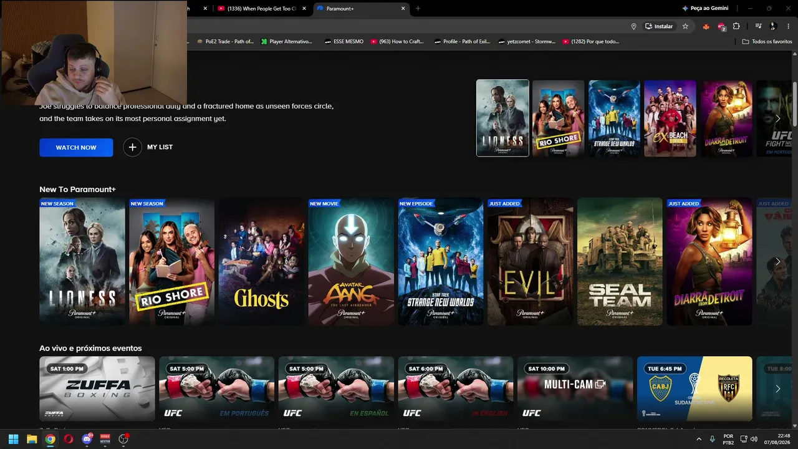Open Zuffa Boxing Saturday 1:00 PM event

click(x=97, y=389)
